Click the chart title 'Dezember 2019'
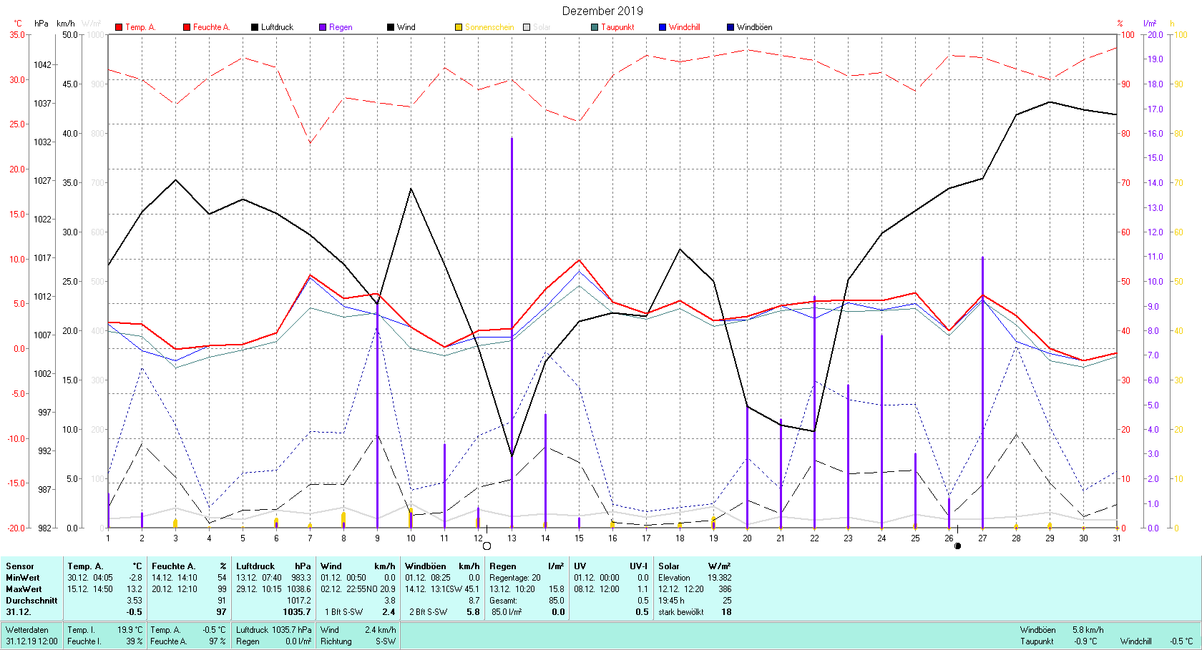Image resolution: width=1202 pixels, height=650 pixels. [602, 11]
